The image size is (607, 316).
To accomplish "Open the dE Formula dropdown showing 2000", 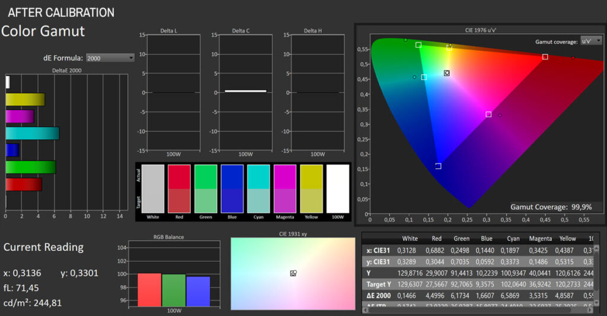I will 110,58.
